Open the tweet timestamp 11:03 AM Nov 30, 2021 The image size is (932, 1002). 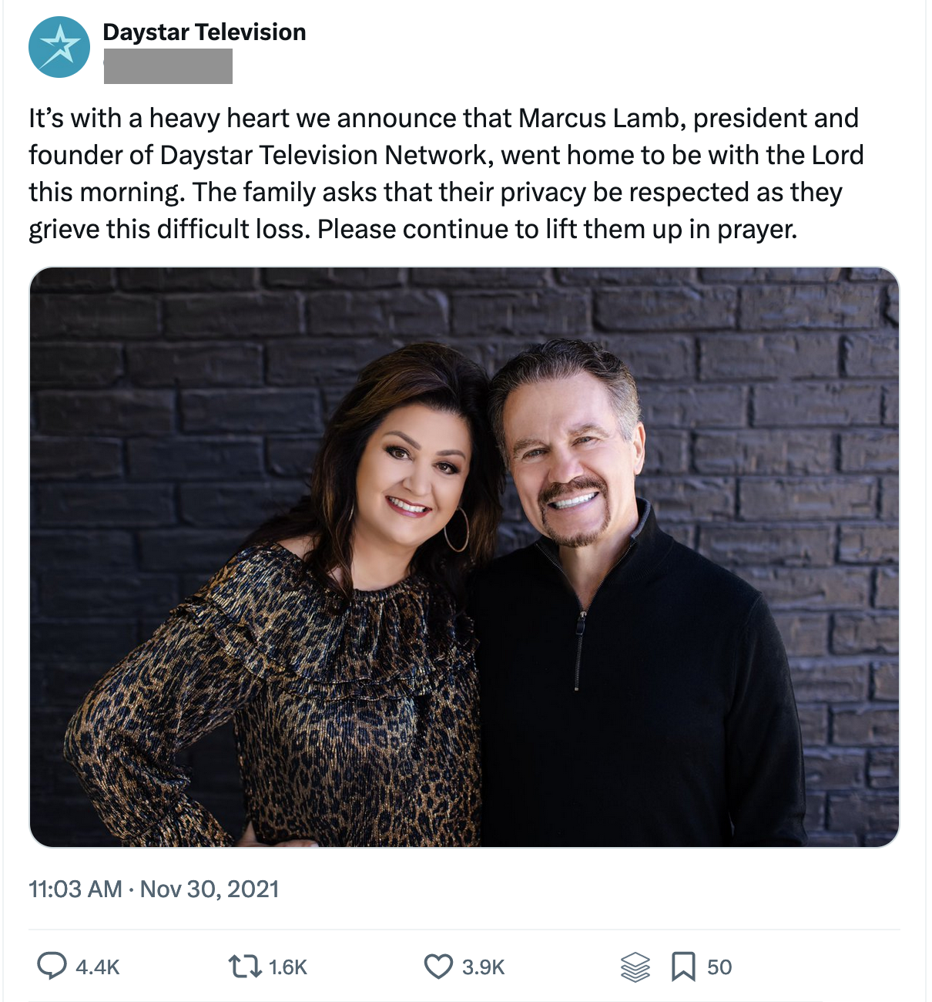click(x=154, y=889)
